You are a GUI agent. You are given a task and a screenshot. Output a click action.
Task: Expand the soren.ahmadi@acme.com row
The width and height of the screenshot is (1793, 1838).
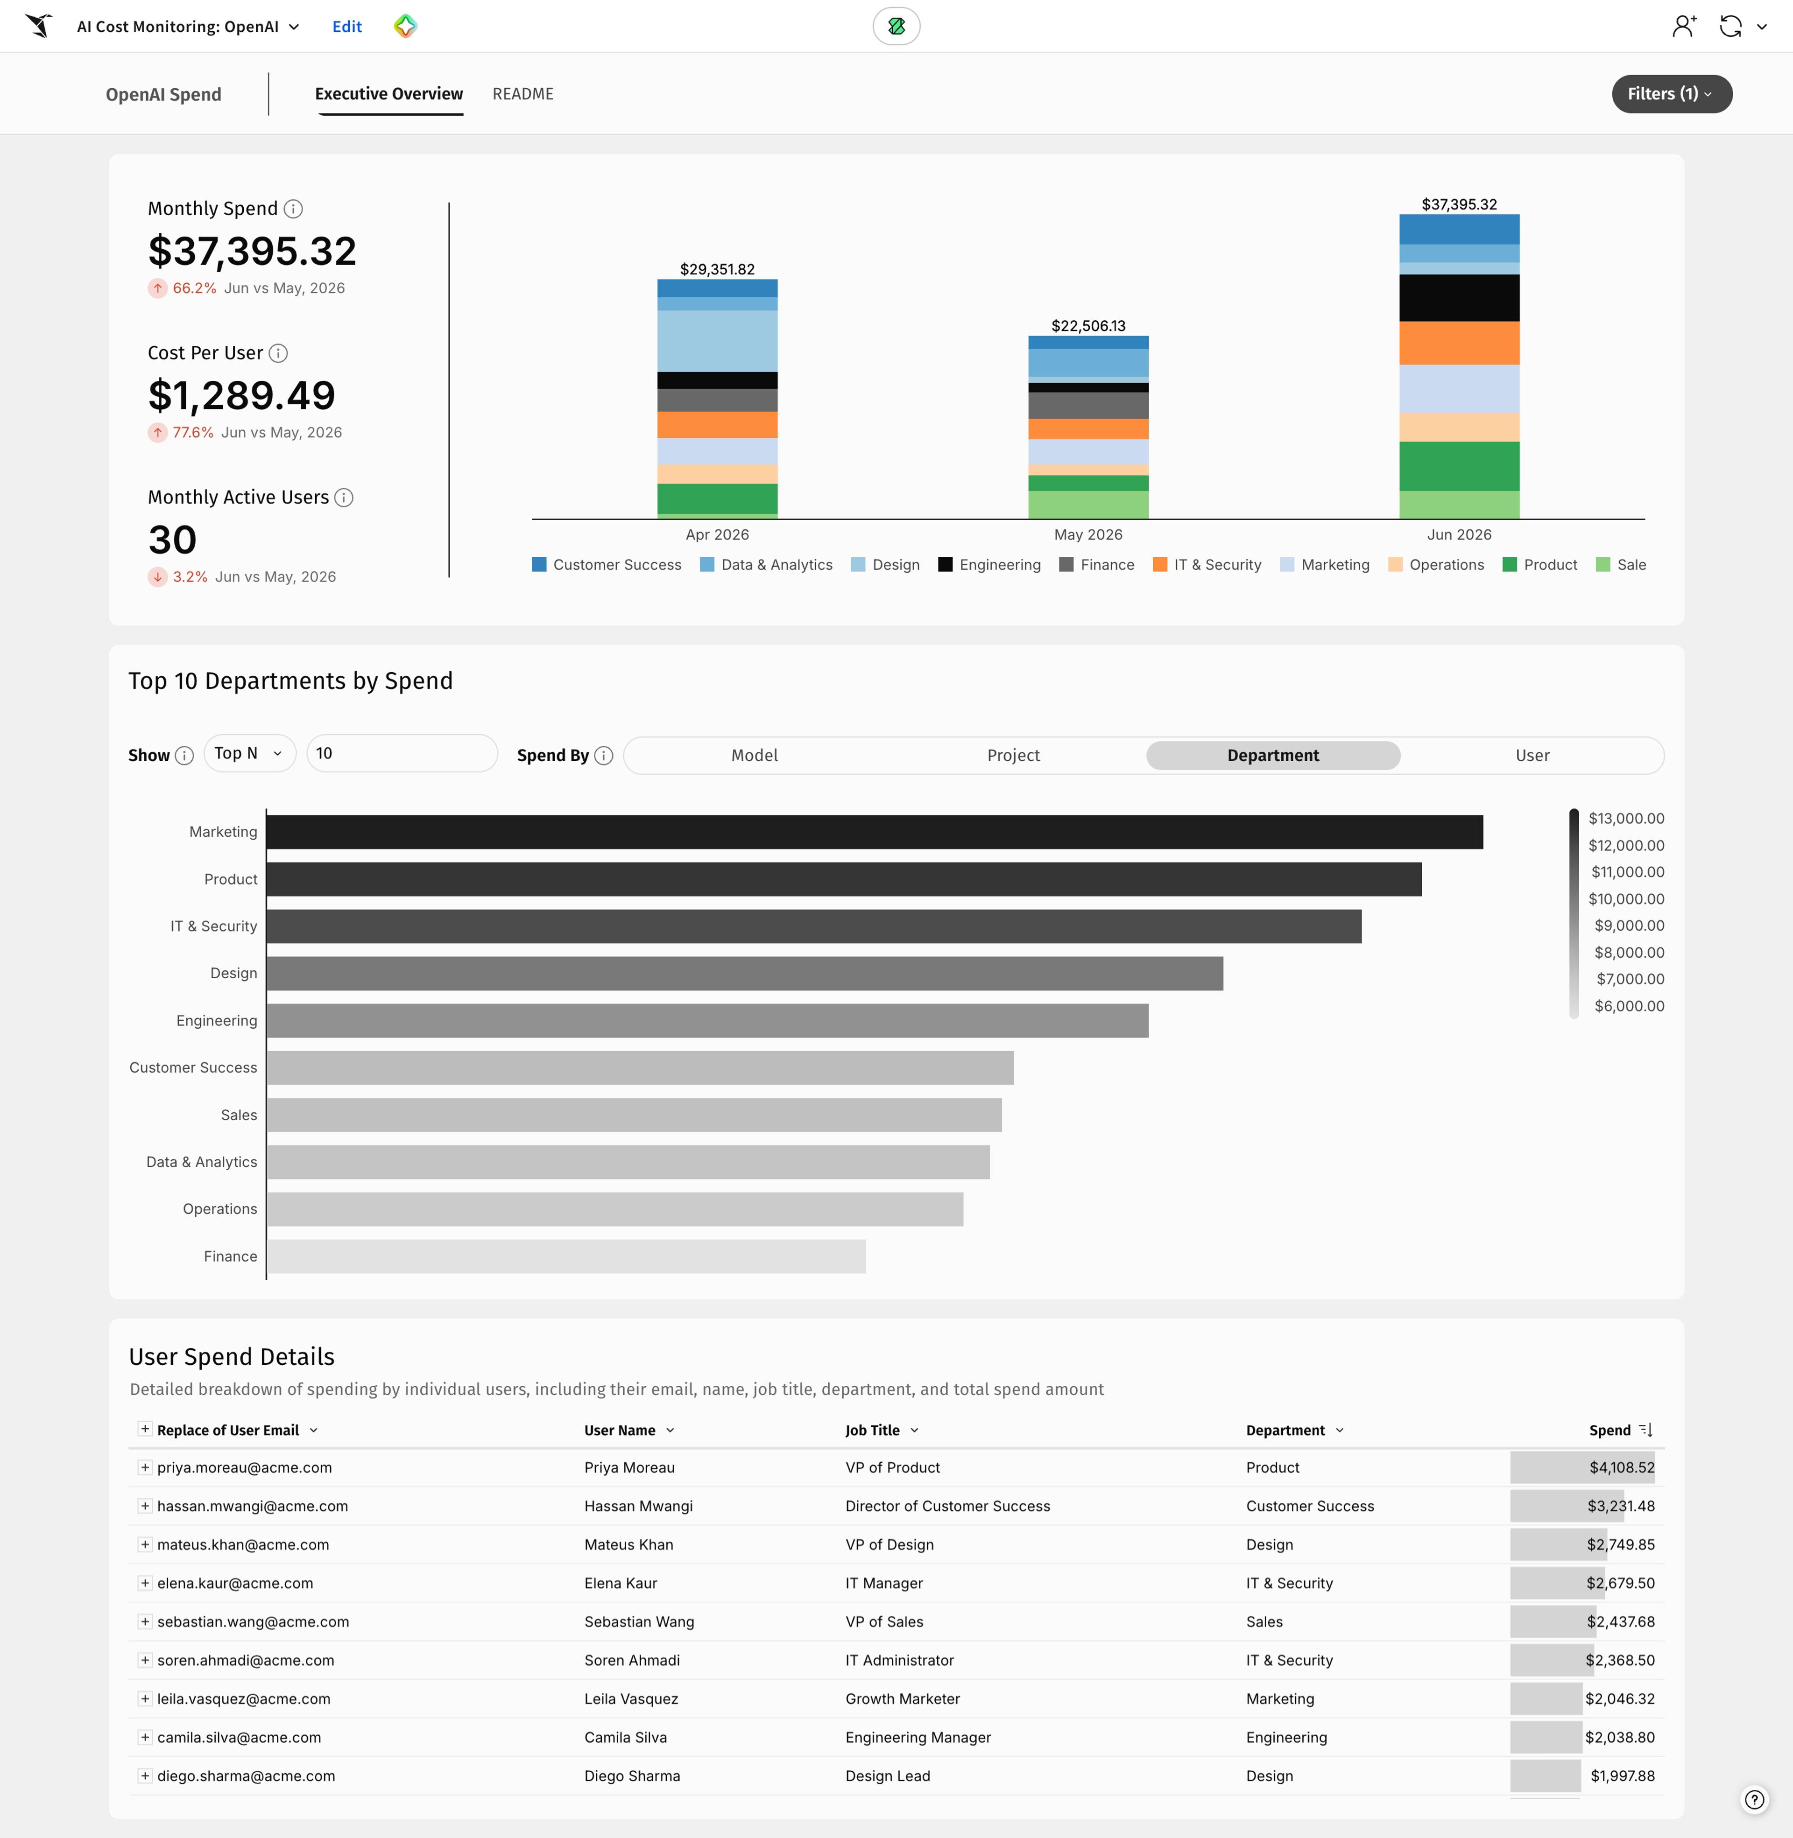coord(144,1660)
